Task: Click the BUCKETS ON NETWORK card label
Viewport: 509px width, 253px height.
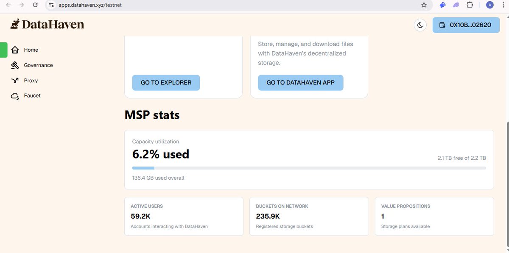Action: [282, 206]
